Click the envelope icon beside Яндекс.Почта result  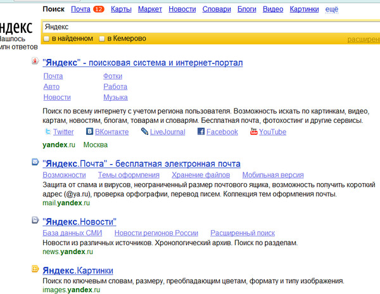tap(35, 162)
